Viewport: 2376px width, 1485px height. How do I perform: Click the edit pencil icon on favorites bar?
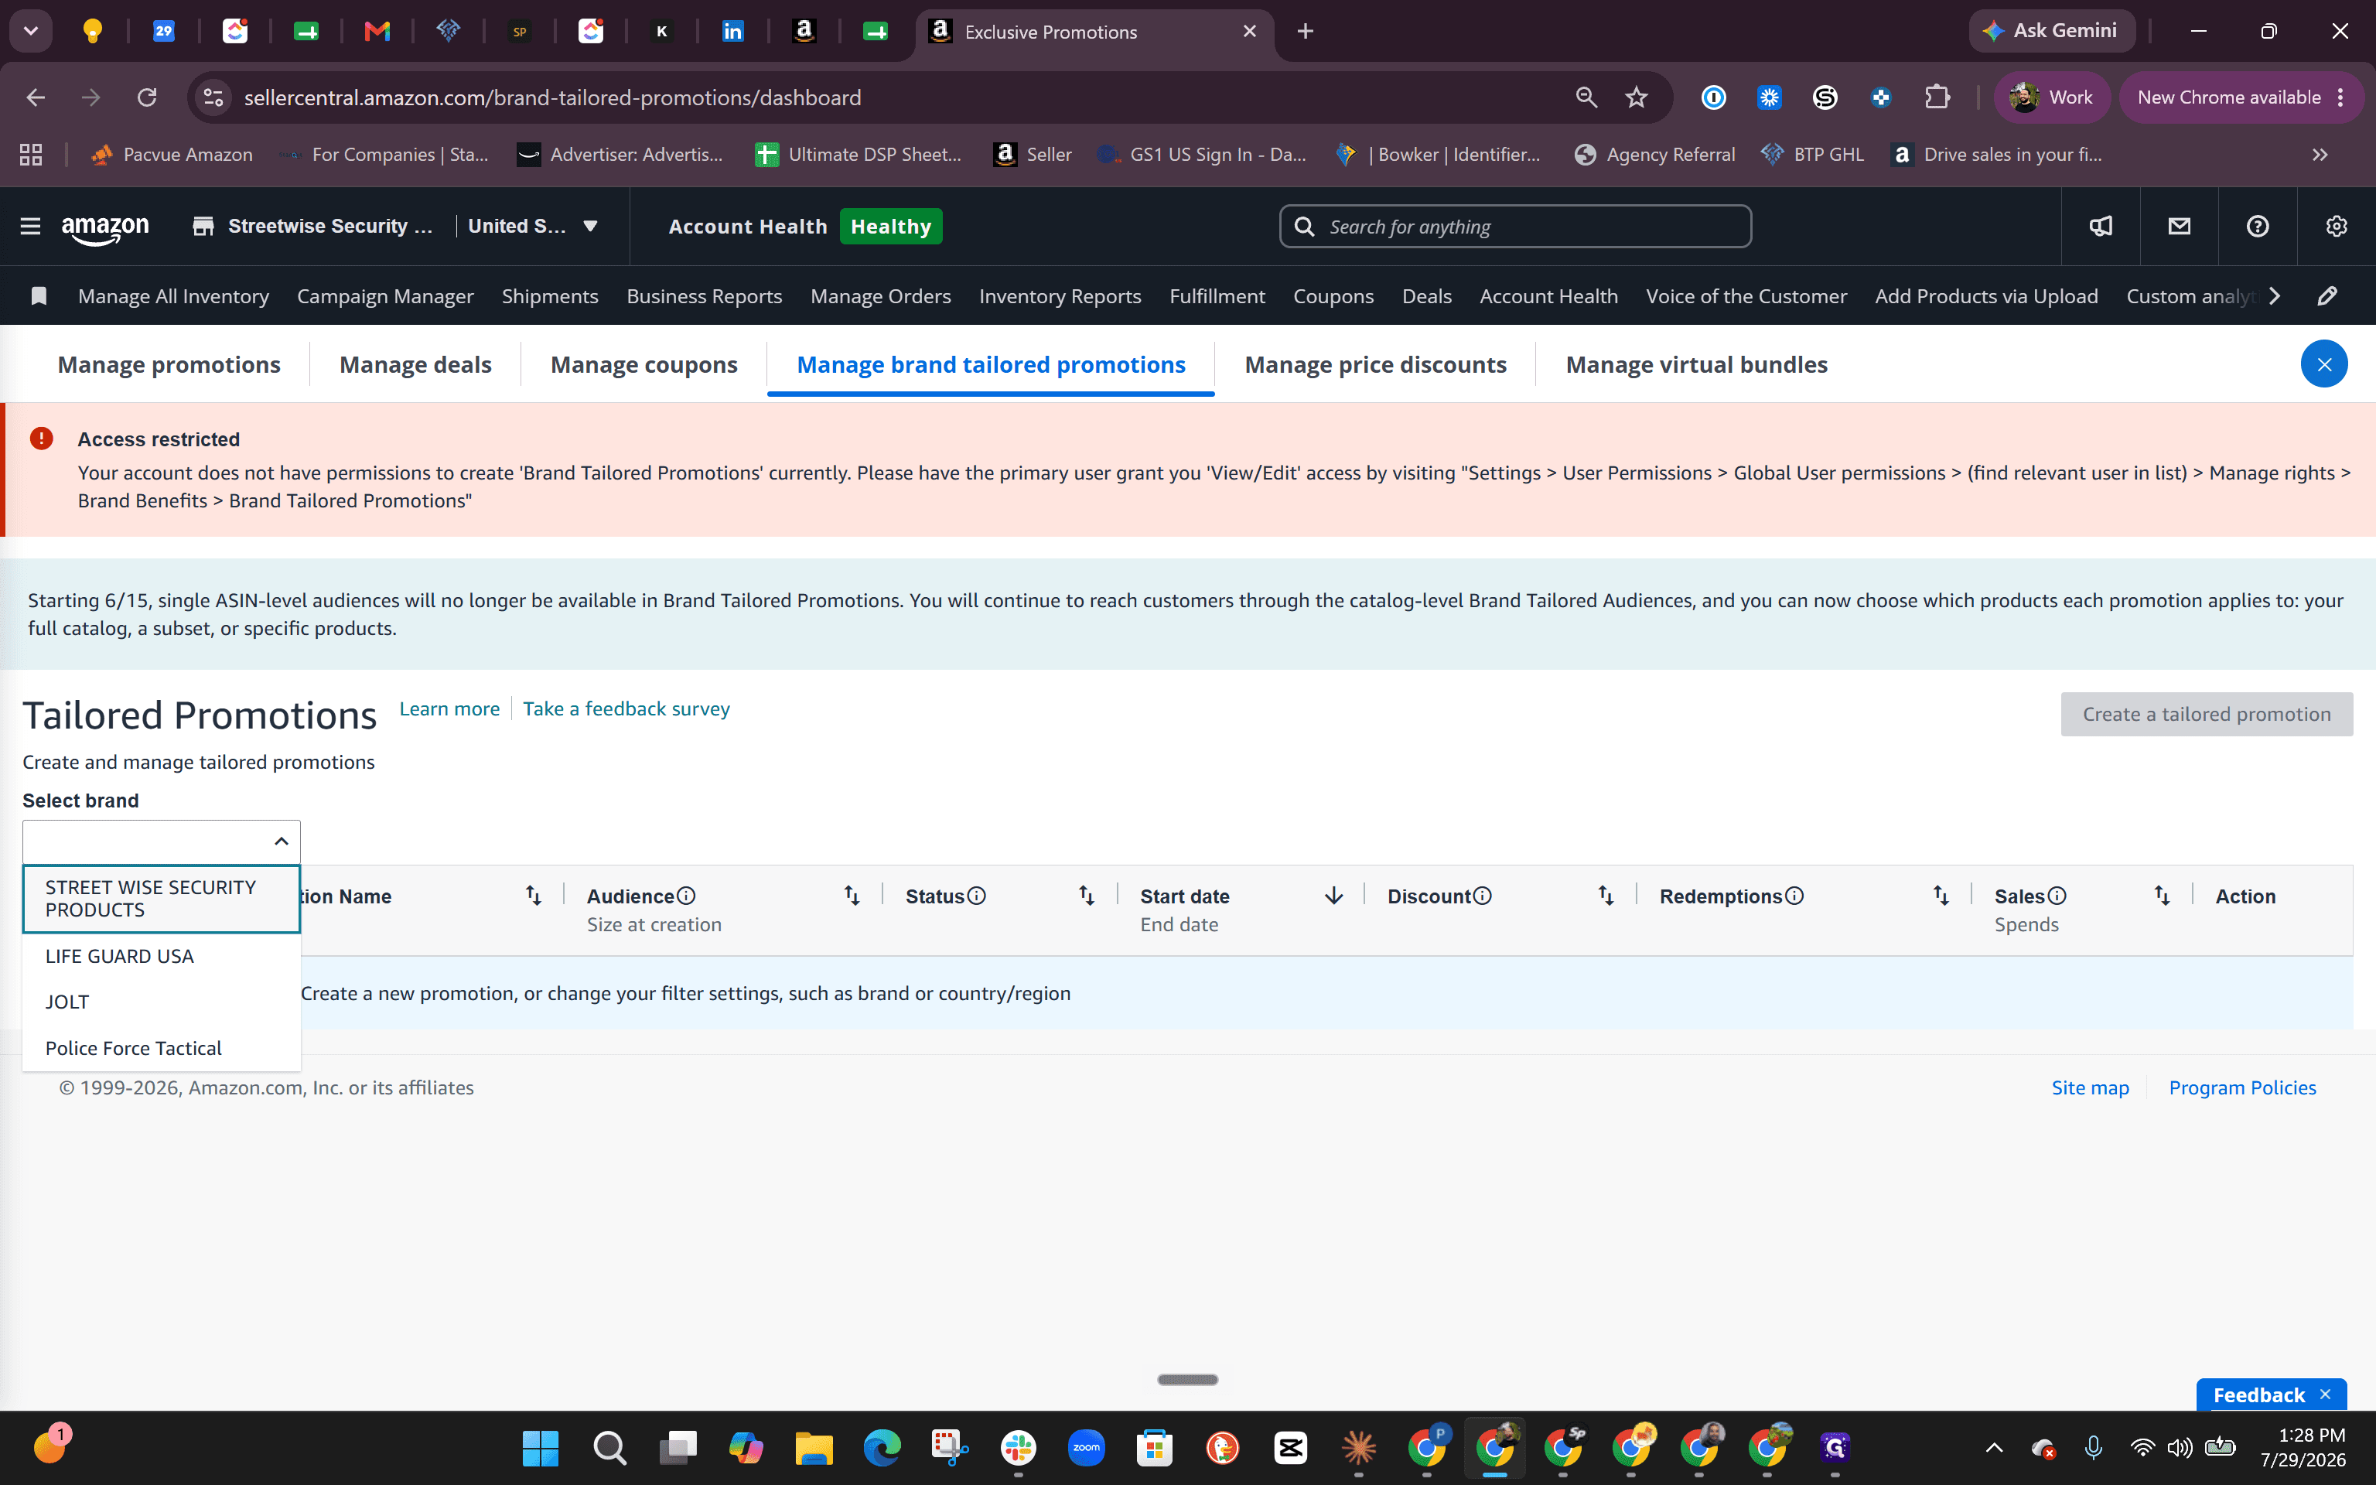[2327, 295]
